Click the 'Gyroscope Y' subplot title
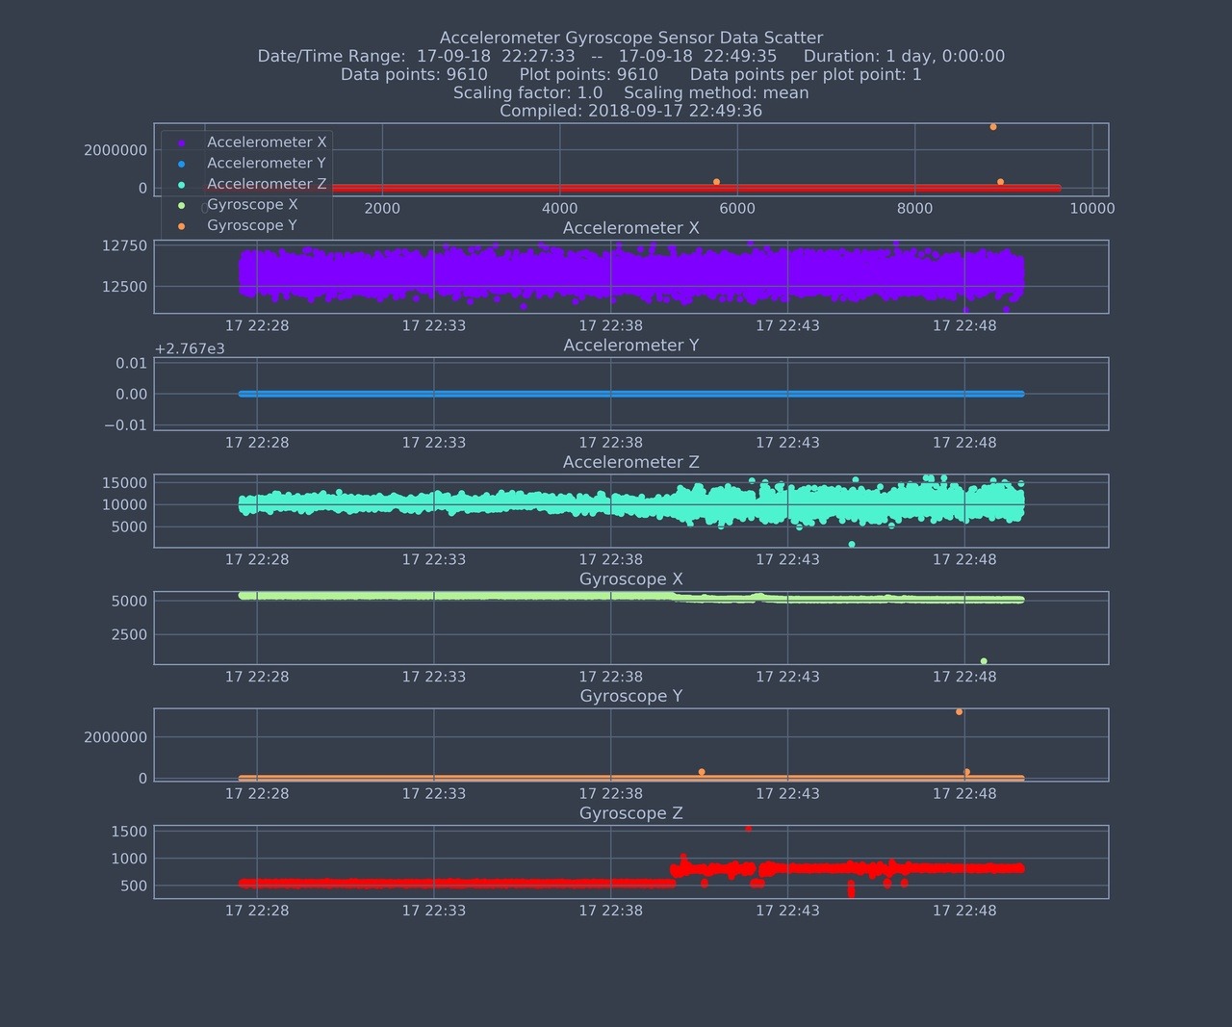 tap(631, 697)
